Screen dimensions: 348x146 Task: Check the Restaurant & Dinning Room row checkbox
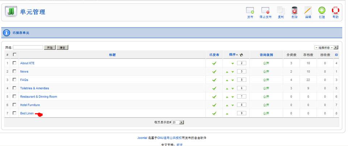point(14,96)
